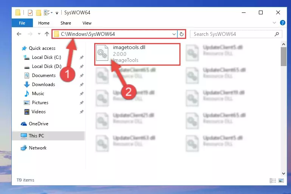Expand the ribbon with the chevron
This screenshot has width=291, height=194.
pos(274,23)
